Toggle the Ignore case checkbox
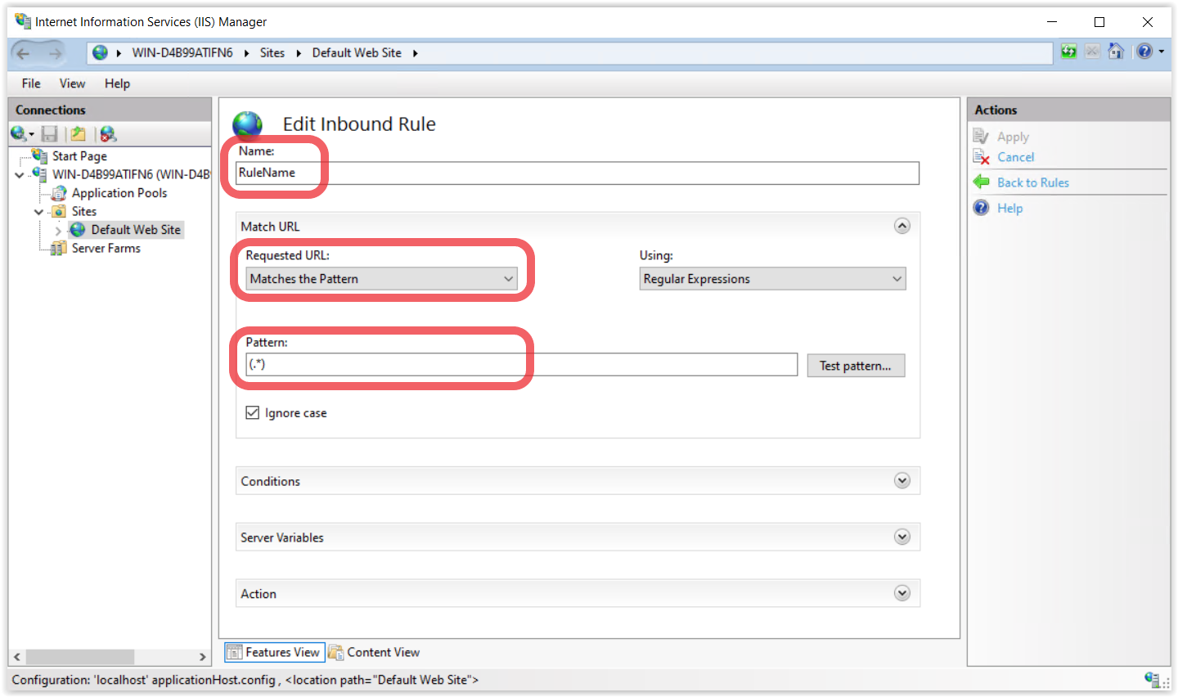Screen dimensions: 1178x697 (x=253, y=412)
